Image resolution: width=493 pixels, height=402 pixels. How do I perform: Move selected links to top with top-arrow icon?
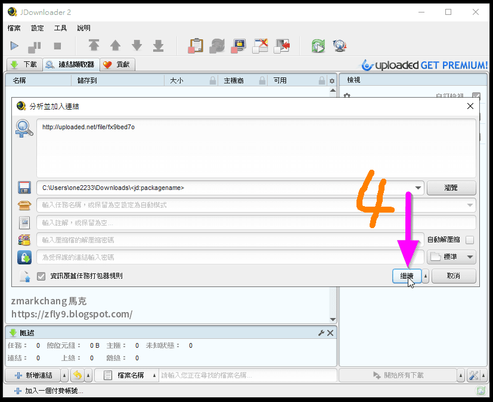[94, 45]
